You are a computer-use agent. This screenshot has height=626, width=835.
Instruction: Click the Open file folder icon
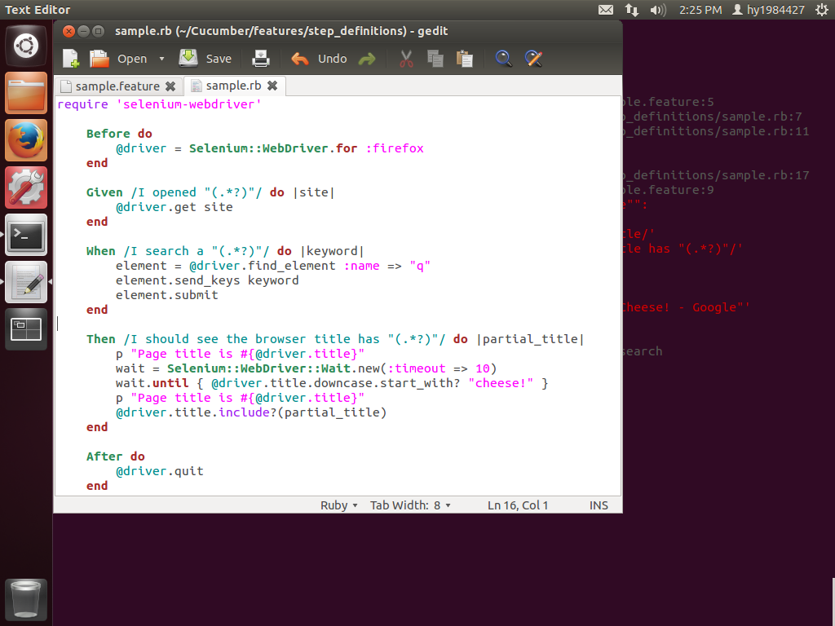[x=99, y=59]
